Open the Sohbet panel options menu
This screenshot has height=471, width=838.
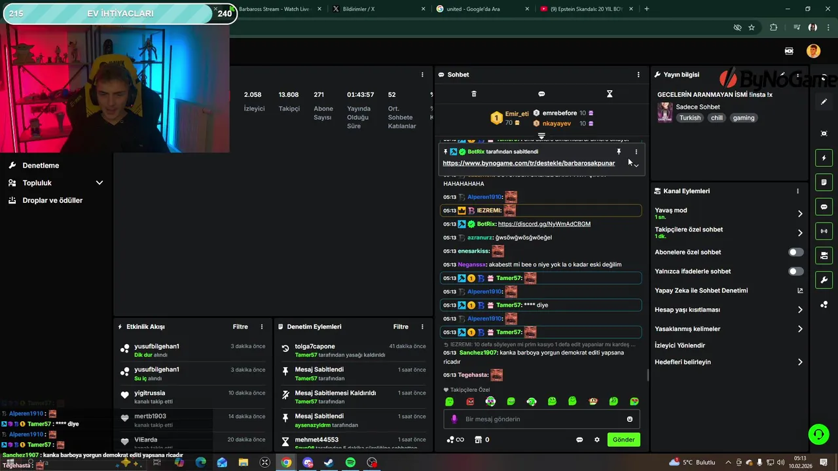pyautogui.click(x=638, y=75)
